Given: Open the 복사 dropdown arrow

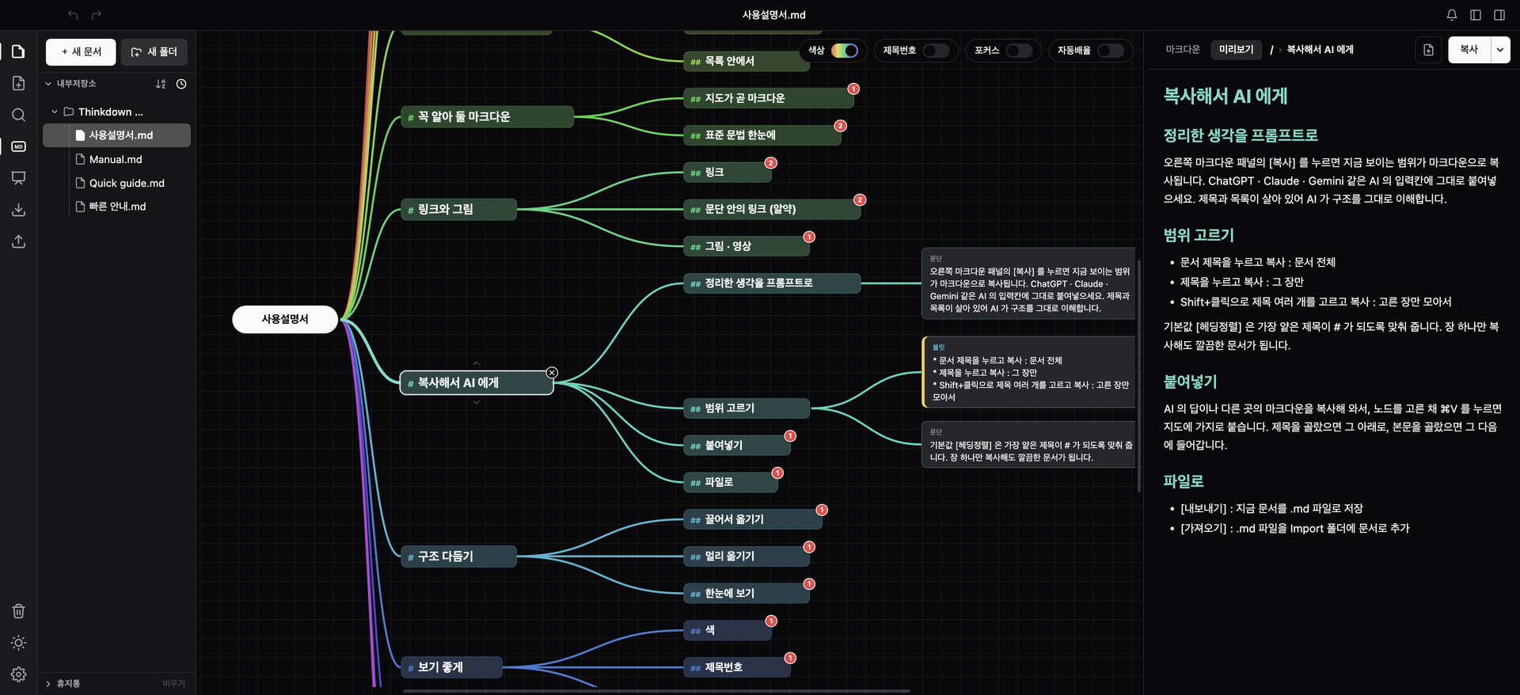Looking at the screenshot, I should [x=1500, y=50].
